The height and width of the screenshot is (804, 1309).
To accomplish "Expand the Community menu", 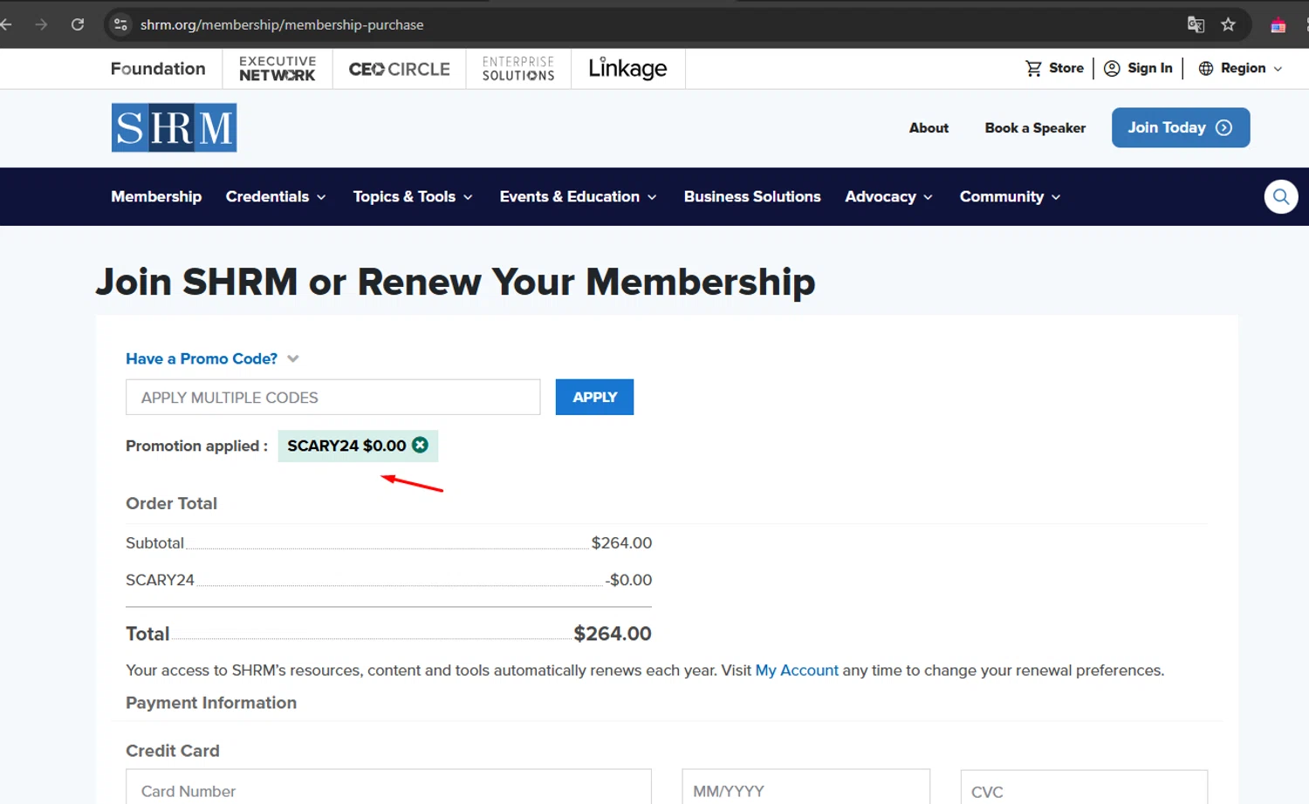I will [1010, 196].
